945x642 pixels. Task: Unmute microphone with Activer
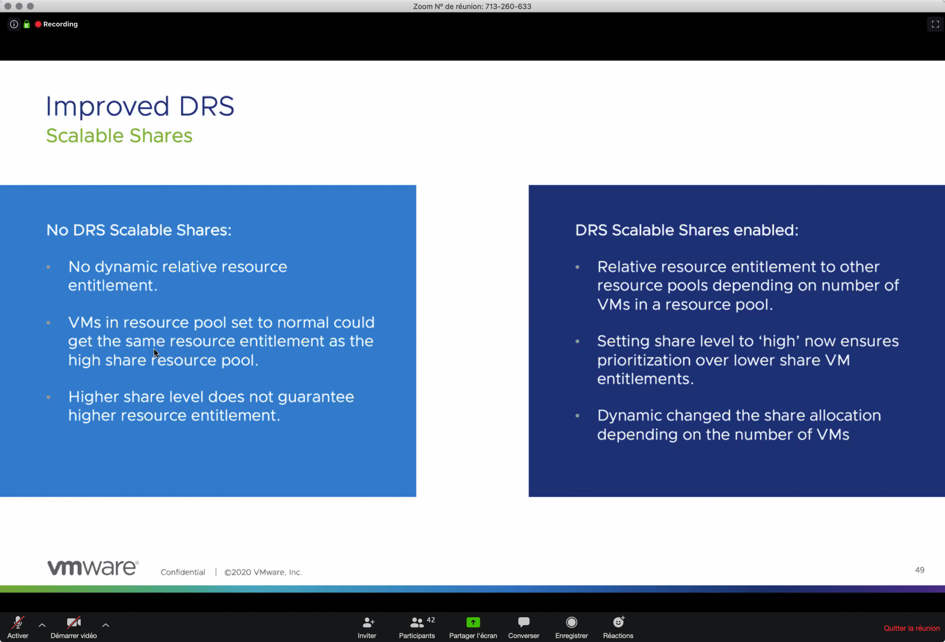pyautogui.click(x=18, y=623)
